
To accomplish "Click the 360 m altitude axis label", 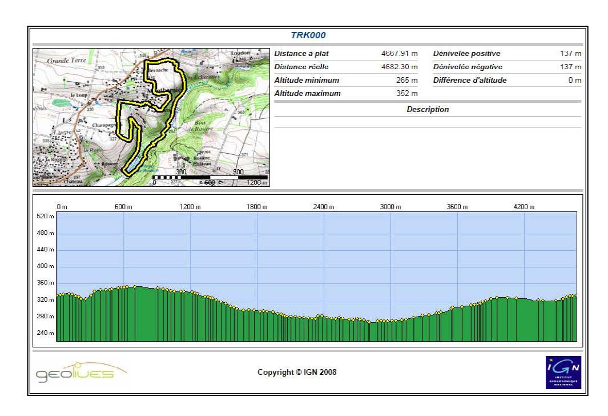I will click(45, 282).
